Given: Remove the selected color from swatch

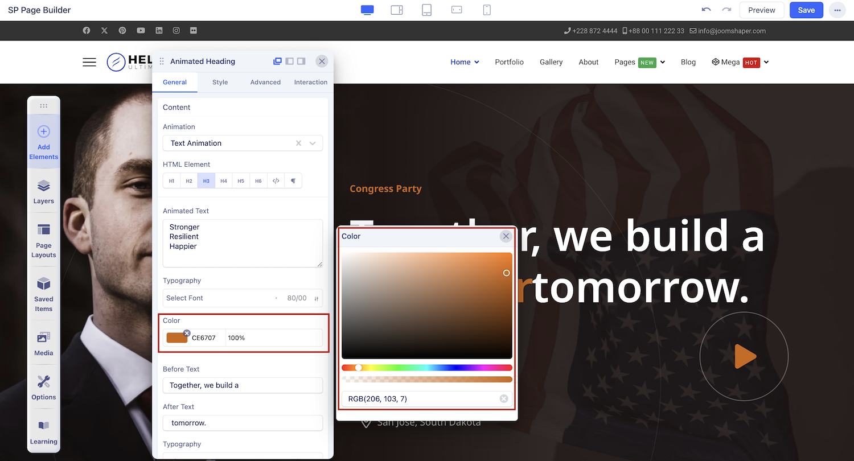Looking at the screenshot, I should tap(187, 333).
